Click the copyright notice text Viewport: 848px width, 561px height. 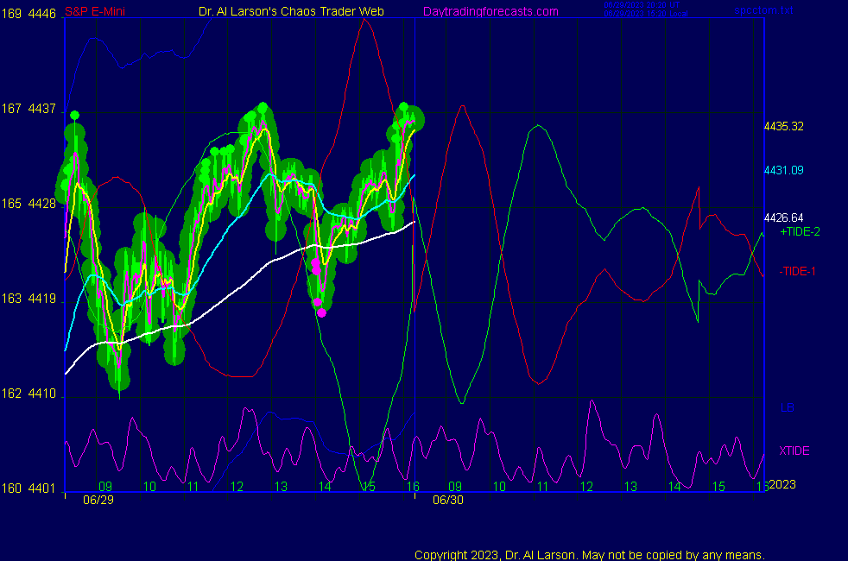(590, 554)
